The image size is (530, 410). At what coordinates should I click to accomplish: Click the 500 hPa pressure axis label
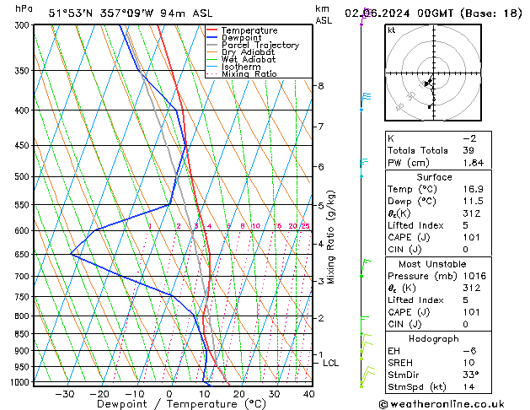22,176
